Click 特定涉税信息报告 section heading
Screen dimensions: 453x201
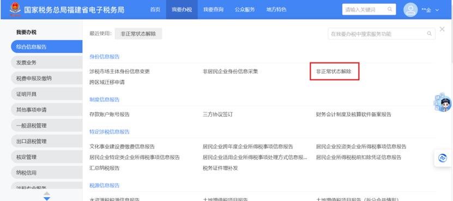point(110,132)
